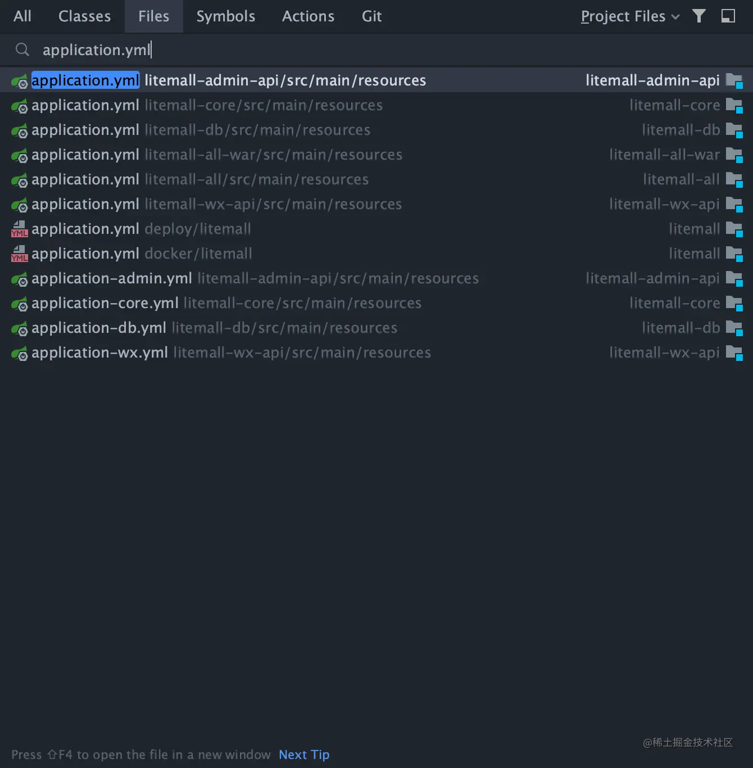The image size is (753, 768).
Task: Click module folder icon next to litemall-all-war
Action: point(734,155)
